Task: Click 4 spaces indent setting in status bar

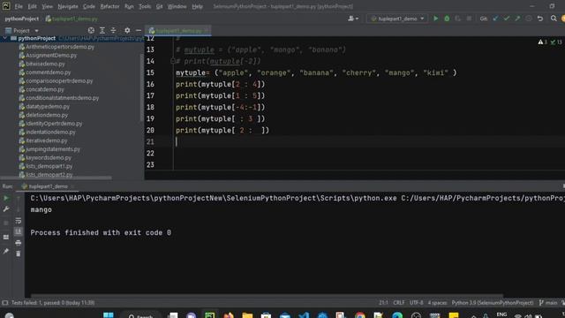Action: pyautogui.click(x=438, y=303)
